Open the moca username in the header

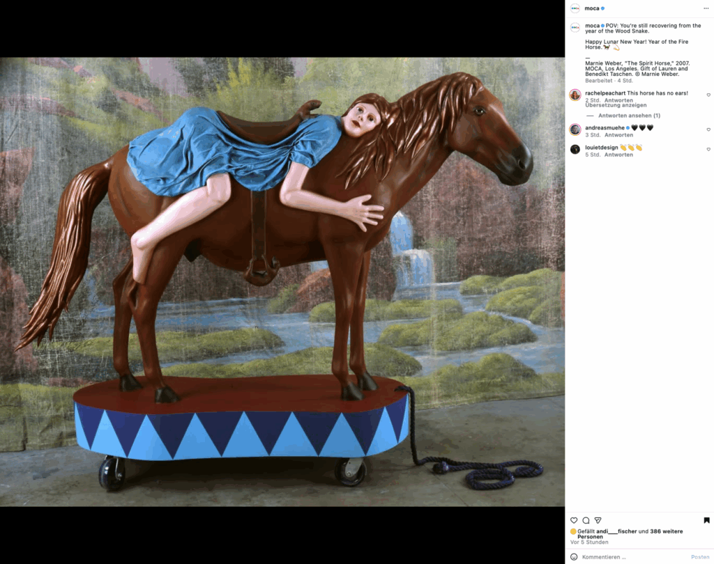591,8
